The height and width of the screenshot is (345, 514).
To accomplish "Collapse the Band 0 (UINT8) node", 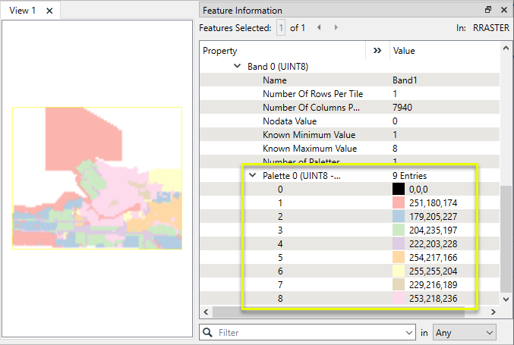I will pyautogui.click(x=237, y=67).
